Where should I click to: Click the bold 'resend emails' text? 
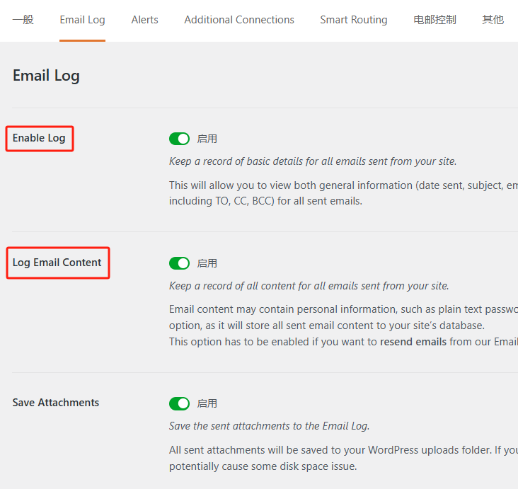413,342
